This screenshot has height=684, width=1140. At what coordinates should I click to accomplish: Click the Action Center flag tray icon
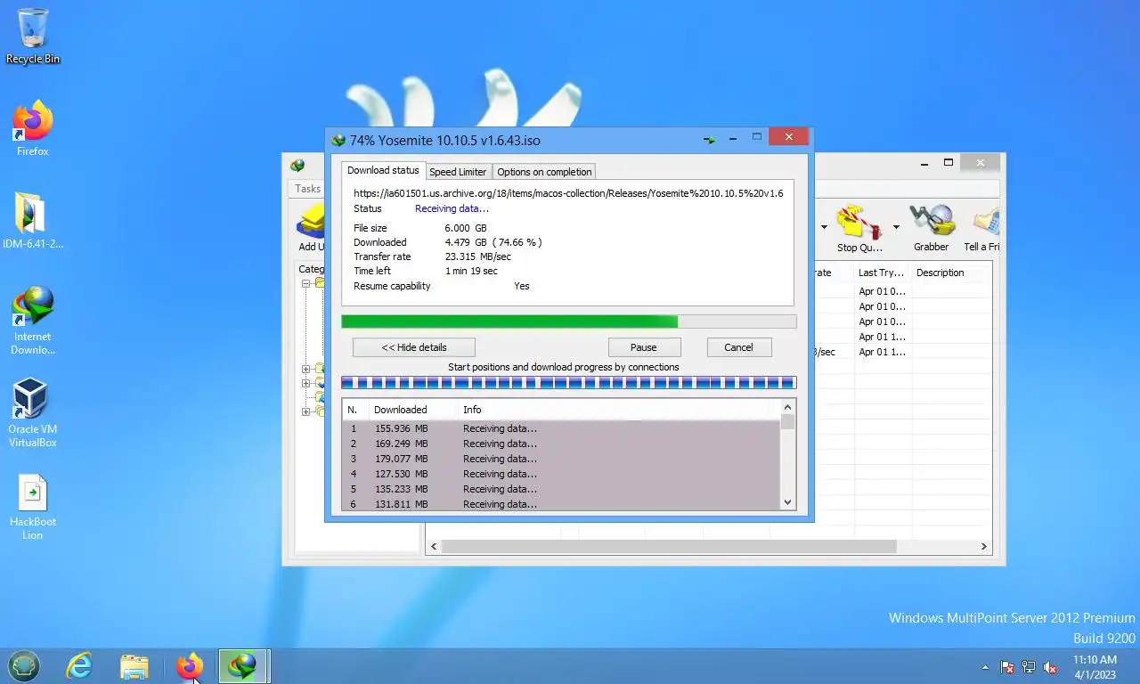1007,666
